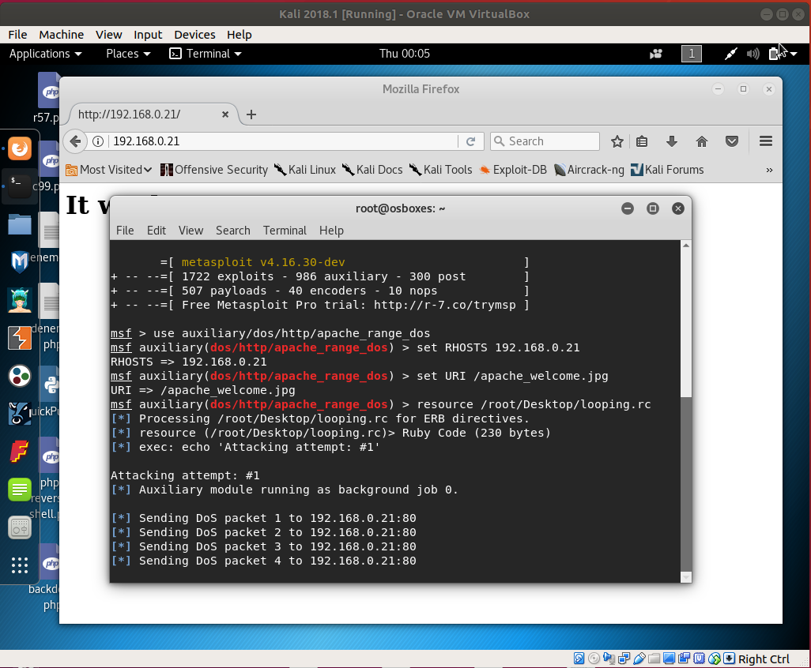This screenshot has height=668, width=811.
Task: Open the tweak tool icon in dock
Action: click(20, 527)
